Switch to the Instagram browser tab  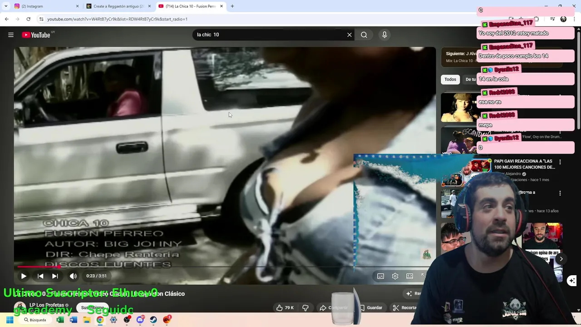tap(46, 6)
